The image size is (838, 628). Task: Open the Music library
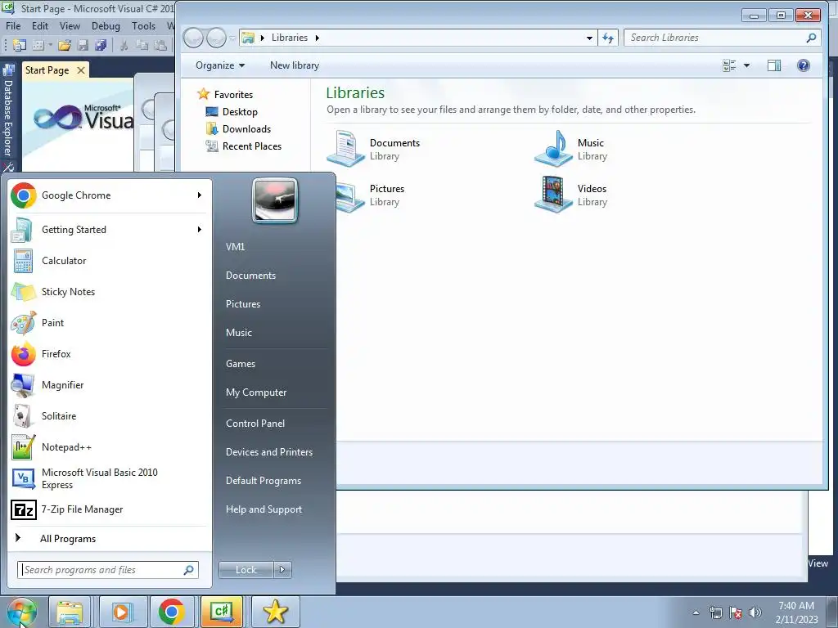point(572,149)
